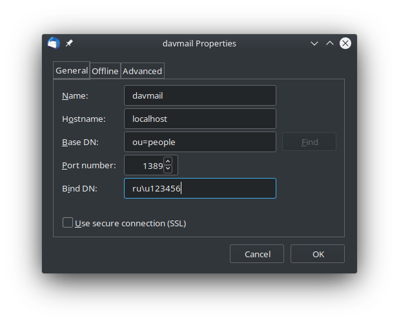Viewport: 399px width, 323px height.
Task: Select the Base DN input field
Action: (200, 142)
